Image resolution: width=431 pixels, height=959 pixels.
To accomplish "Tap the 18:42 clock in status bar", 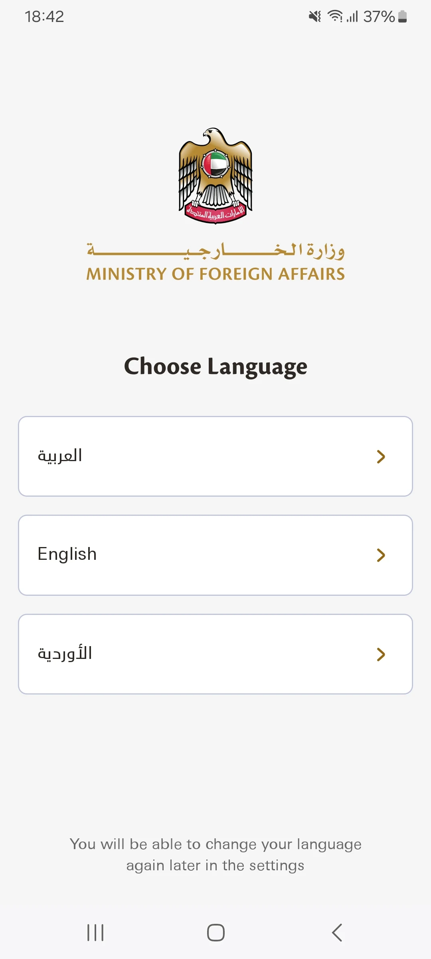I will click(x=44, y=16).
